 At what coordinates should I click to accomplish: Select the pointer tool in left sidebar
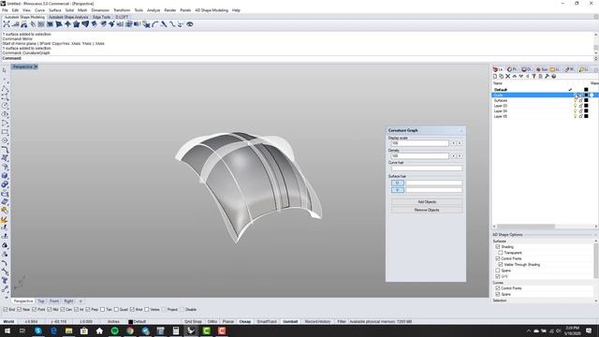tap(4, 70)
